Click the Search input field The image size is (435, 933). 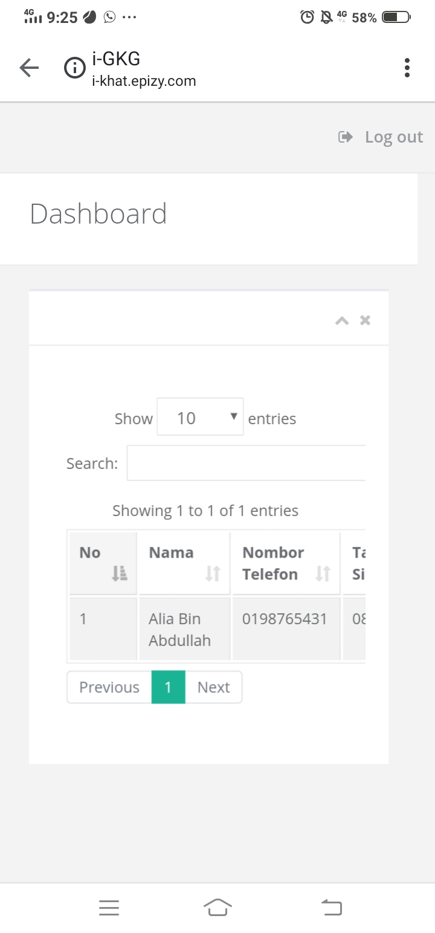tap(246, 463)
